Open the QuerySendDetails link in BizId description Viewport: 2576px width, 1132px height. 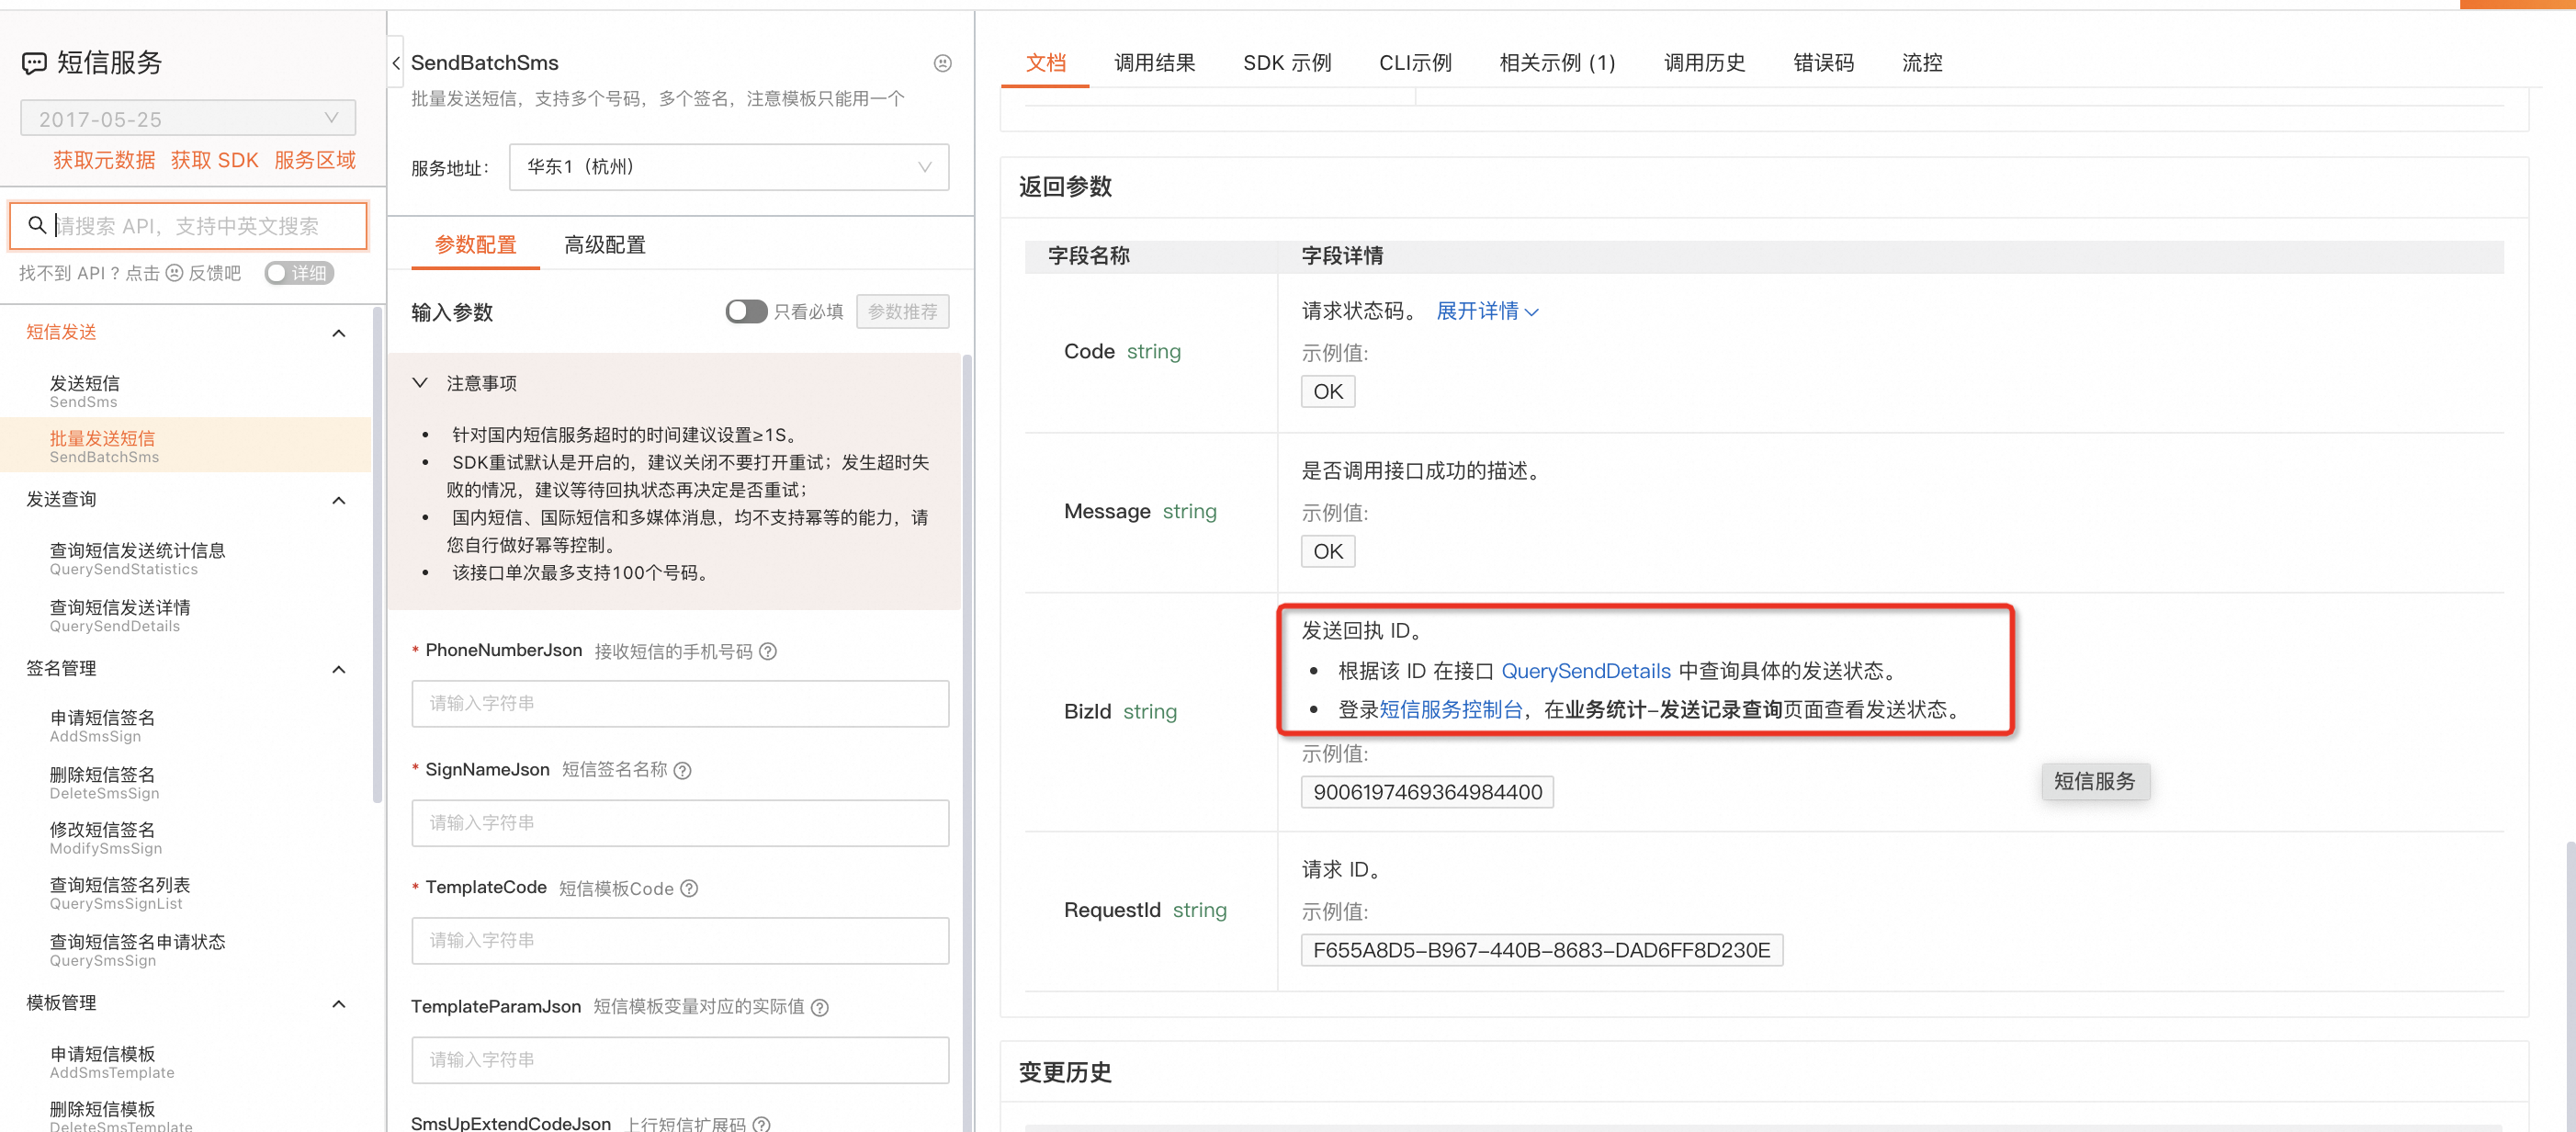pyautogui.click(x=1585, y=671)
